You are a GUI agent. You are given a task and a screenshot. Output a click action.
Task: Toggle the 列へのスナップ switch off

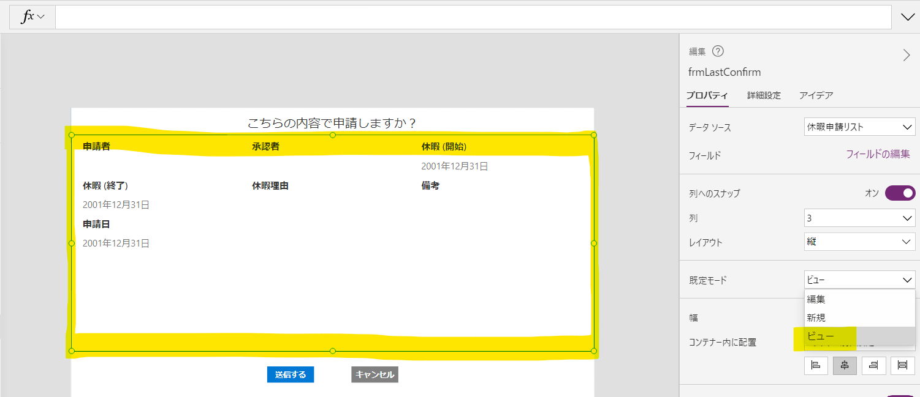point(900,193)
